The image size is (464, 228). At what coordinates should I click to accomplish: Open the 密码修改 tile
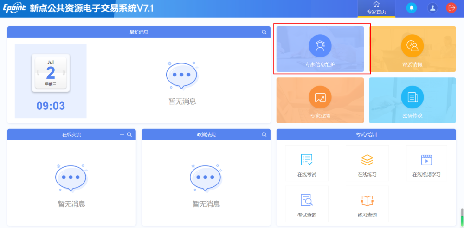tap(412, 100)
